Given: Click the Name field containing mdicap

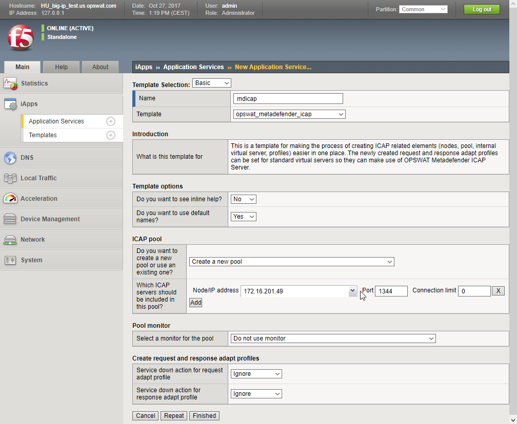Looking at the screenshot, I should pyautogui.click(x=288, y=99).
